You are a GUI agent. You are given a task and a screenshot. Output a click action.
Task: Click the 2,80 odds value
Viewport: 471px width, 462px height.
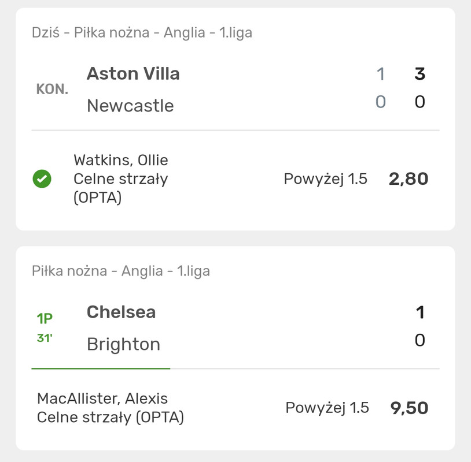409,179
